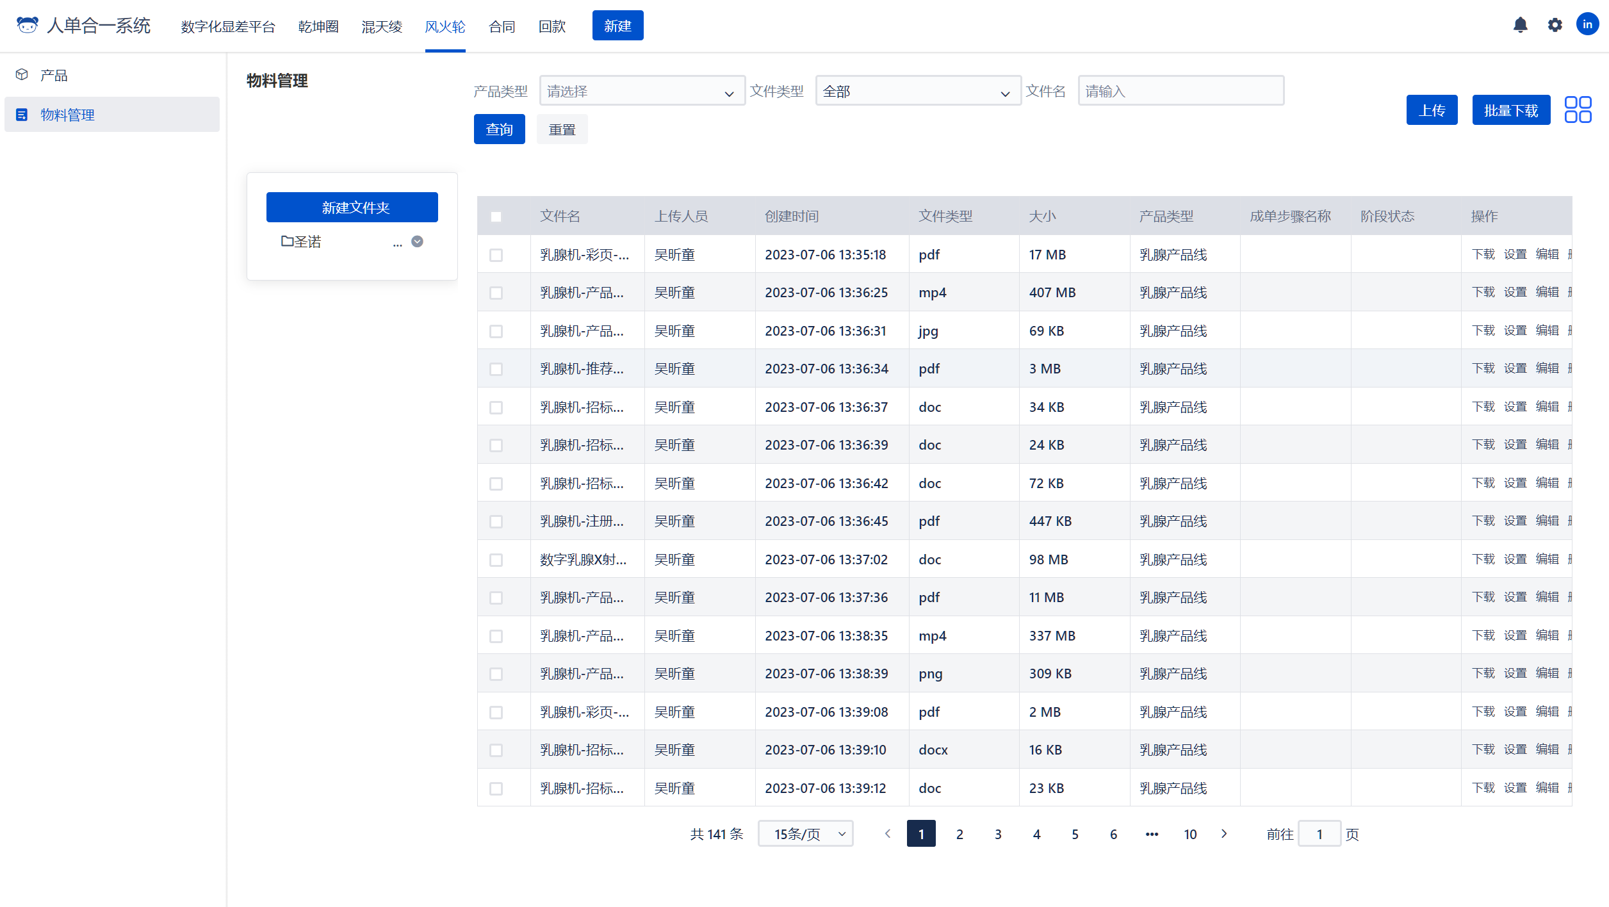Click 下载 for the 13:35:18 row
This screenshot has height=907, width=1609.
(1483, 254)
